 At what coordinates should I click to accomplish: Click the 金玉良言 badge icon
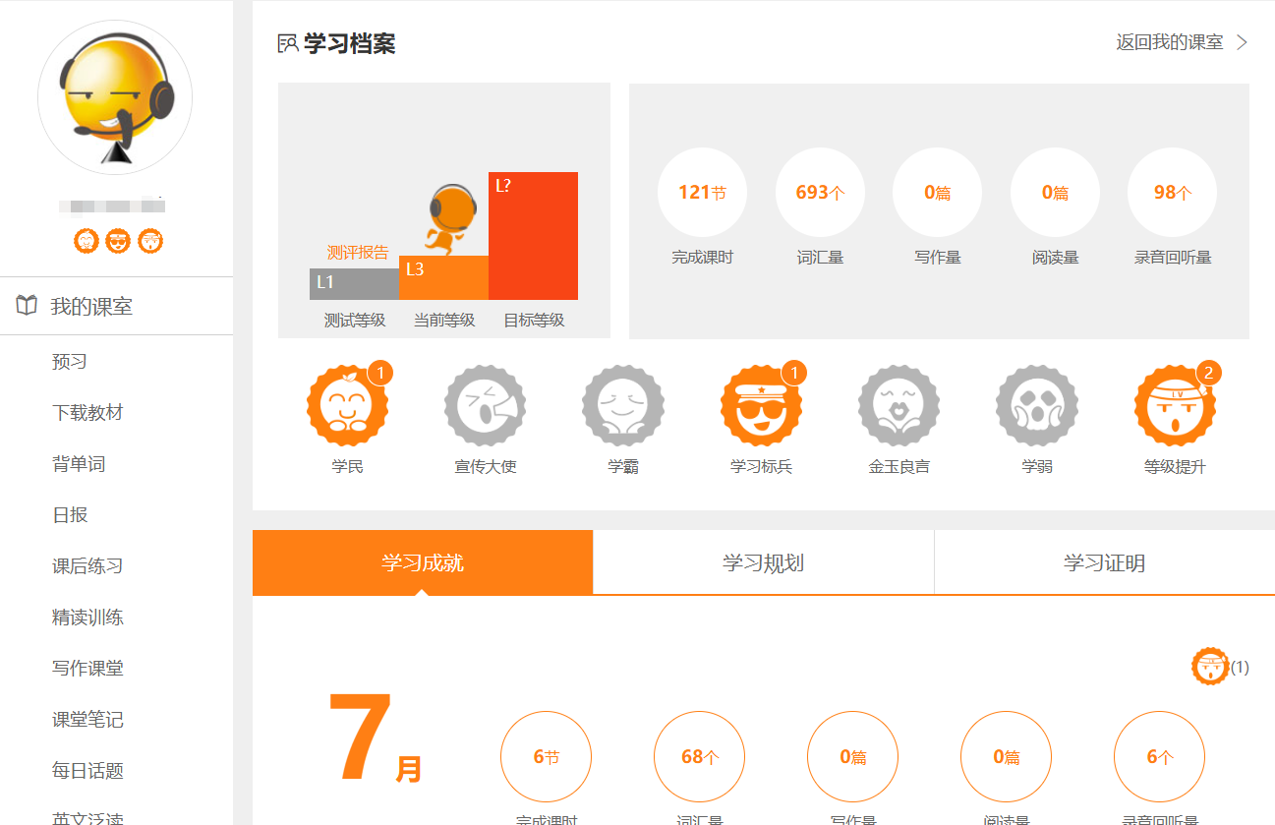899,405
